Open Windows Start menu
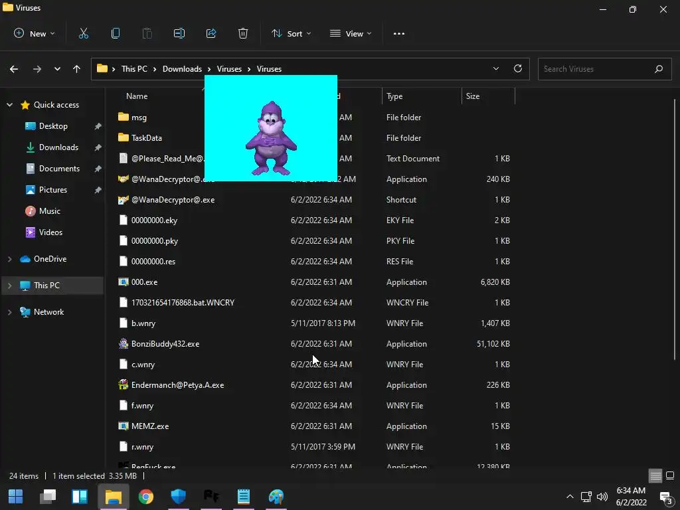This screenshot has width=680, height=510. 16,497
